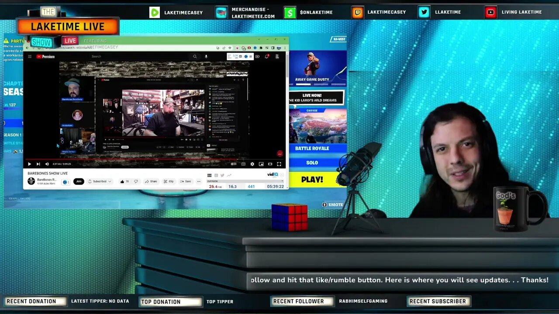Click the vidIQ Twitter icon
559x314 pixels.
pos(222,175)
